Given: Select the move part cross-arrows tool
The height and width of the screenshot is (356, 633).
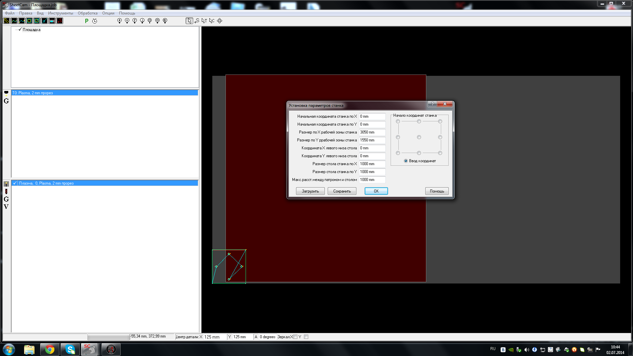Looking at the screenshot, I should click(220, 21).
